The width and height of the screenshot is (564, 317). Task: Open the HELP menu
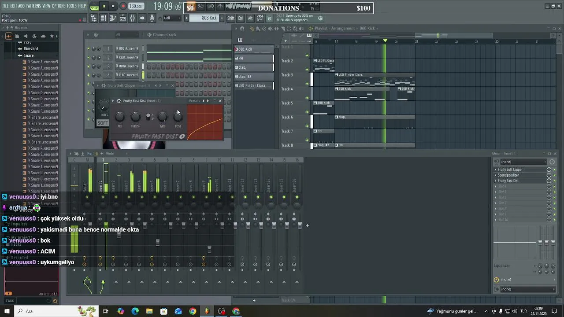coord(82,6)
